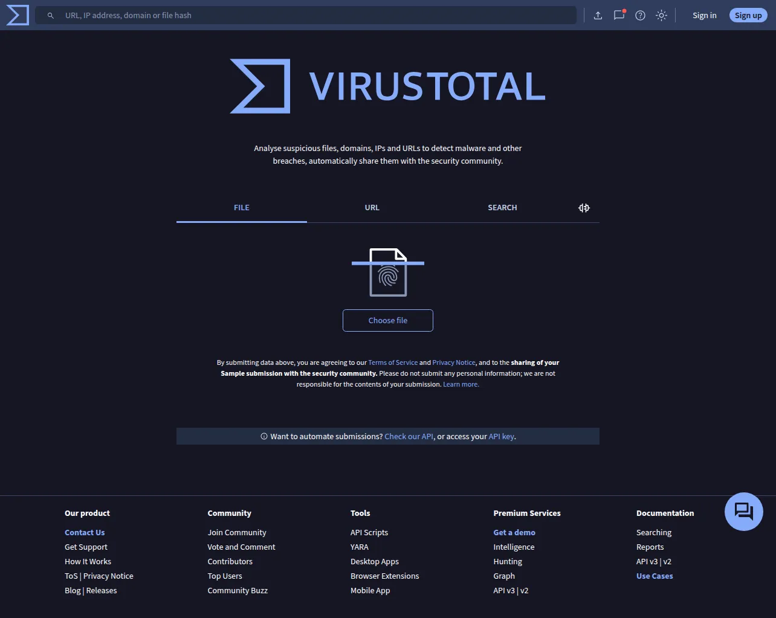Open Mobile App footer link
This screenshot has width=776, height=618.
point(370,591)
